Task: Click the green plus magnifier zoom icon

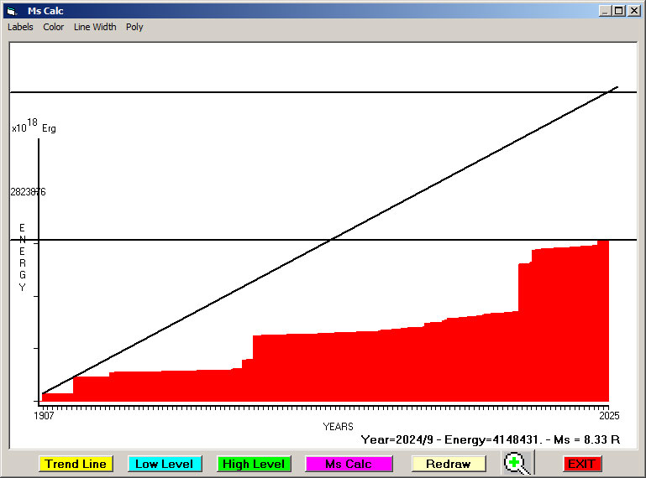Action: click(517, 464)
